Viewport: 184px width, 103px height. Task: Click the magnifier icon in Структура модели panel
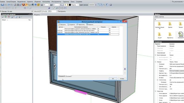pyautogui.click(x=16, y=17)
